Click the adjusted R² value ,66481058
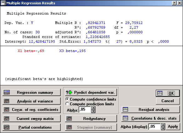Screen dimensions: 183x133 (96, 32)
